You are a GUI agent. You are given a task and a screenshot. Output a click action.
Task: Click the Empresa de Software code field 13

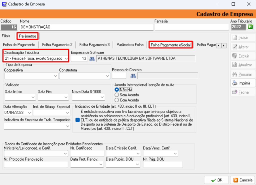pyautogui.click(x=79, y=58)
